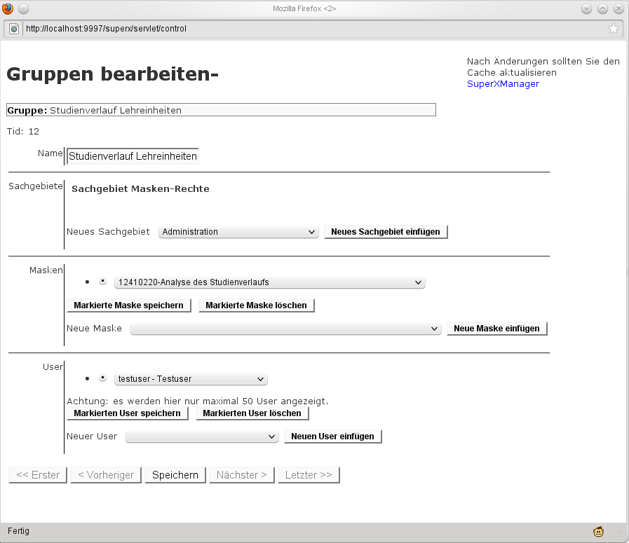Screen dimensions: 629x543
Task: Click the Neues Sachgebiet label
Action: (x=108, y=232)
